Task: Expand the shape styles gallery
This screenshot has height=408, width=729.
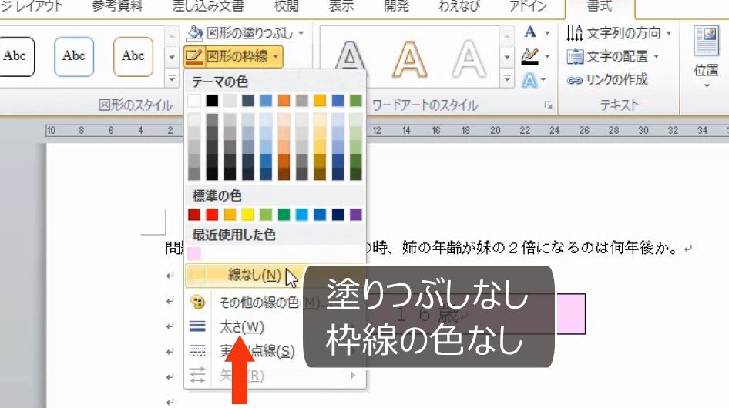Action: 172,78
